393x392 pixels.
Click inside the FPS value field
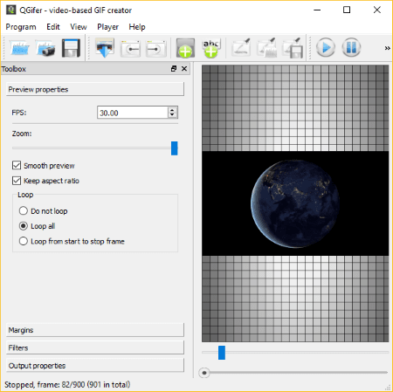132,113
